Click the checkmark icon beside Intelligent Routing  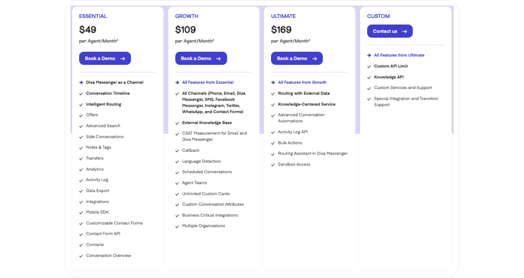coord(81,105)
